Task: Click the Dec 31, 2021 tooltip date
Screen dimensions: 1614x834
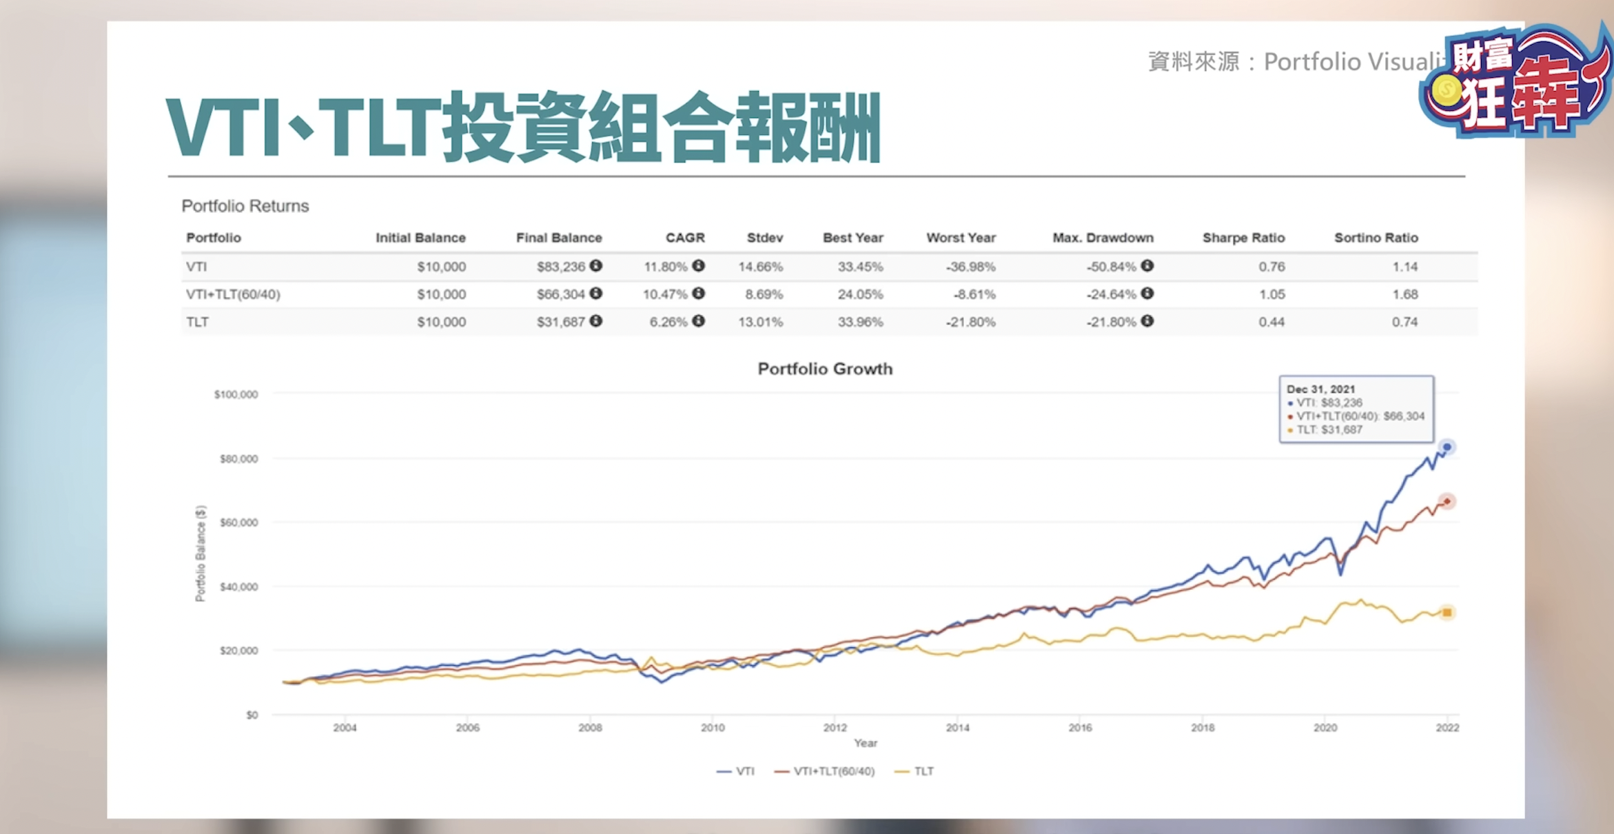Action: [x=1320, y=389]
